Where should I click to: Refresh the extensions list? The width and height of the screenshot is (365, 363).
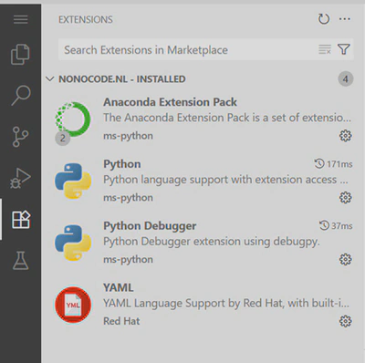point(324,19)
